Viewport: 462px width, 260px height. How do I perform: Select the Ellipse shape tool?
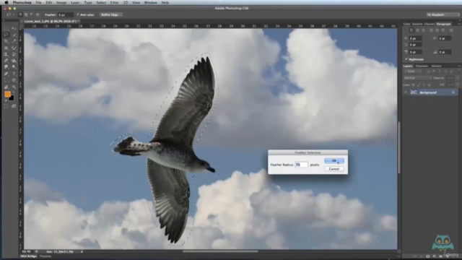[x=14, y=80]
